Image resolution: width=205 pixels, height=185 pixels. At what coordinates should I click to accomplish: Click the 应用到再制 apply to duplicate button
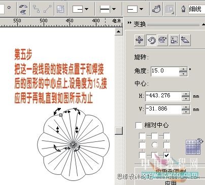pyautogui.click(x=171, y=172)
